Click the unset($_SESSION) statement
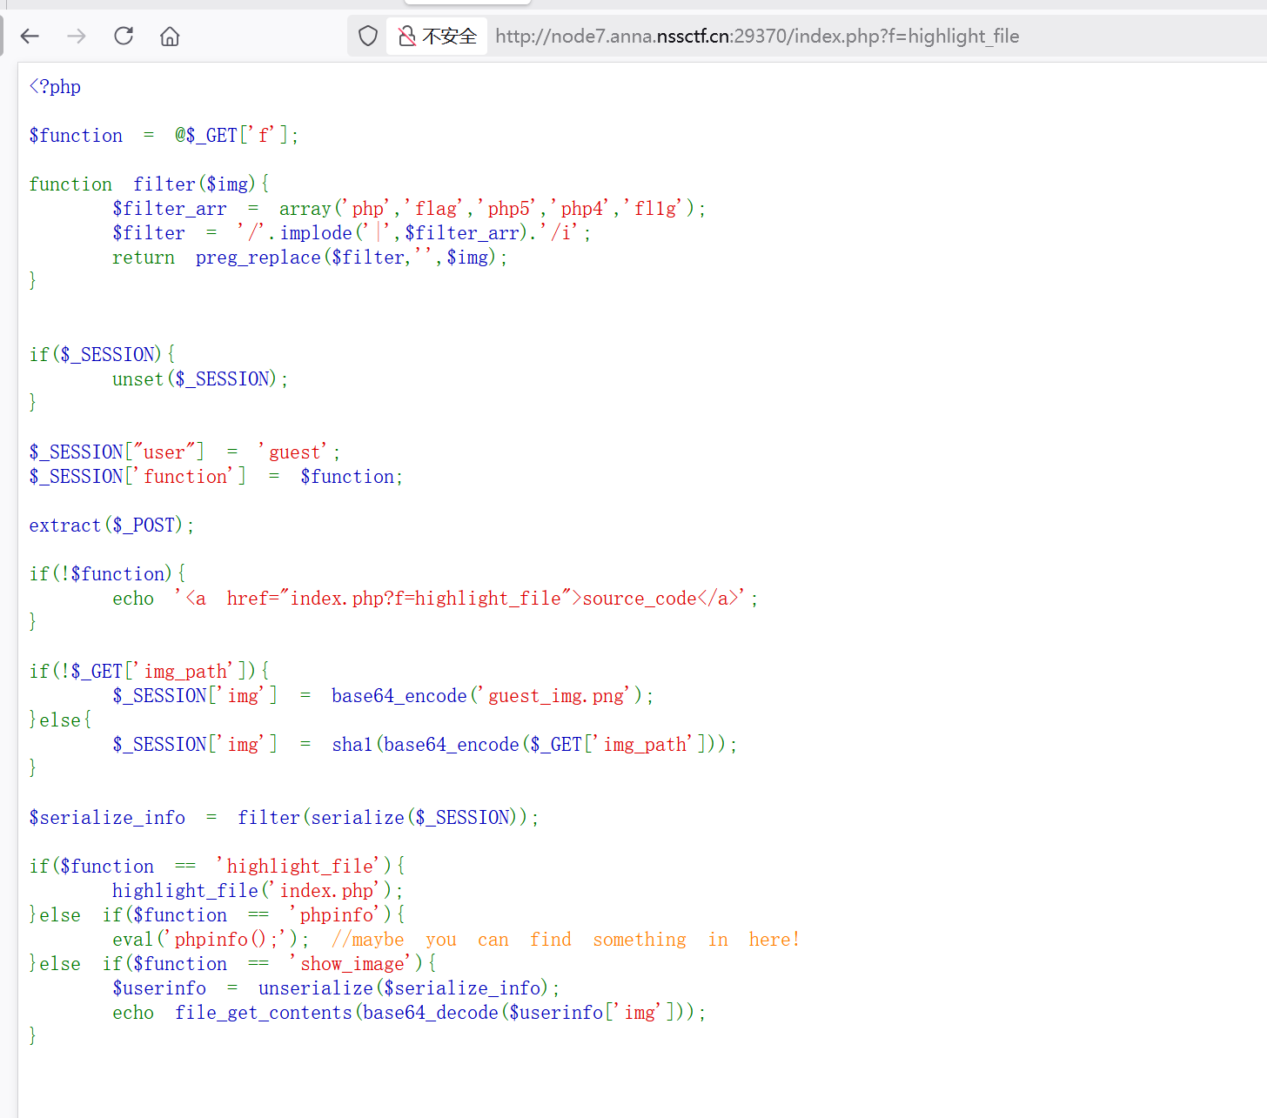Viewport: 1267px width, 1118px height. [x=200, y=378]
